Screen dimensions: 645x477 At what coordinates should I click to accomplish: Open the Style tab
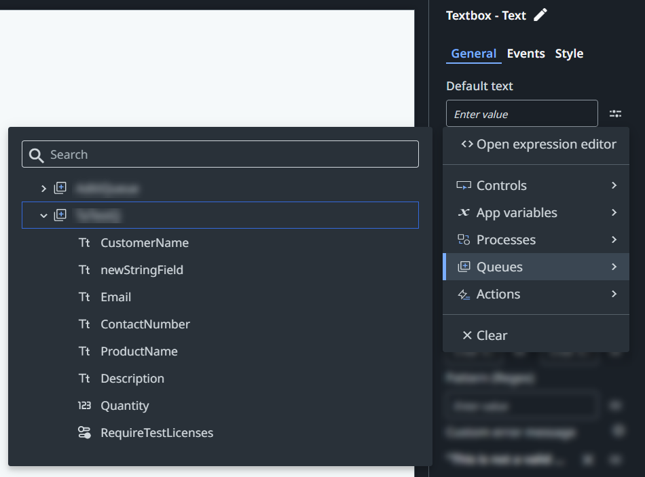click(x=569, y=54)
